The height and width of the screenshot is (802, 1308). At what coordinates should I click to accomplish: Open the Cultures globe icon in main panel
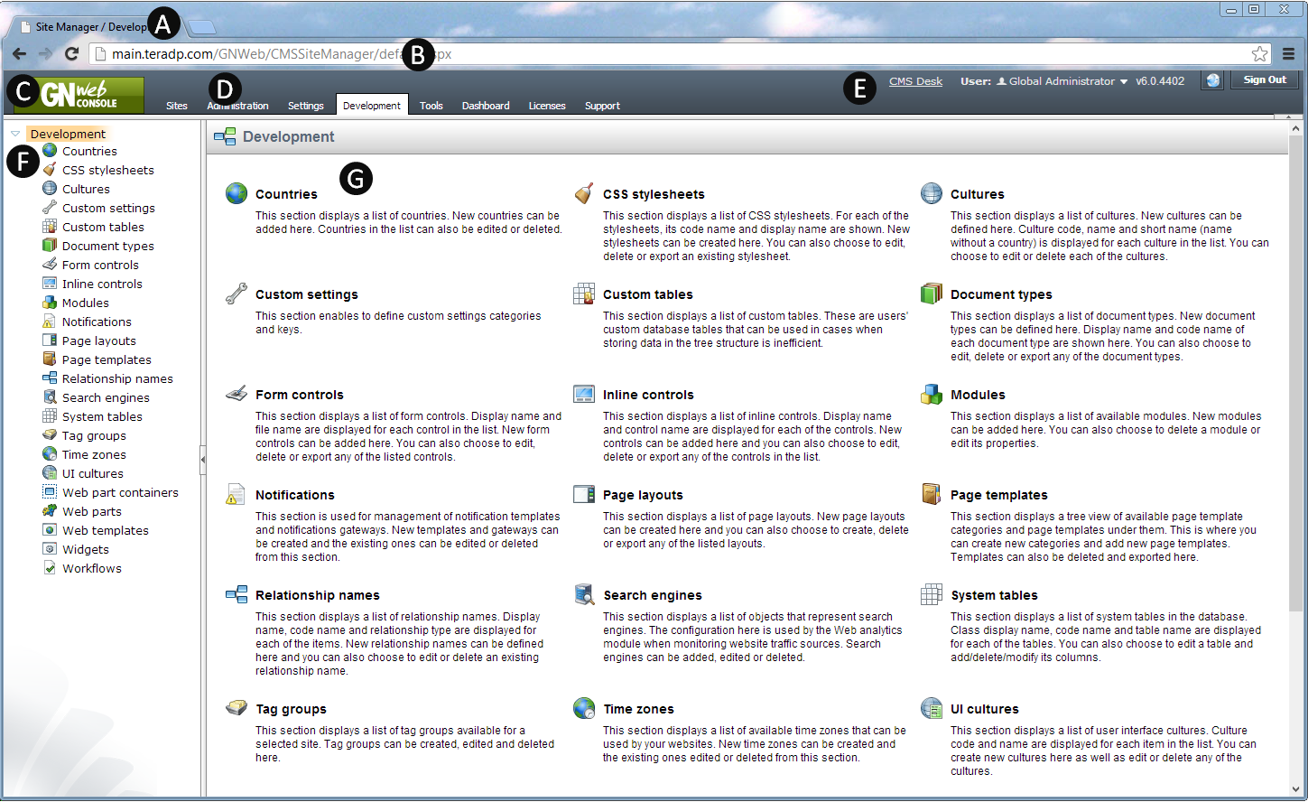coord(932,193)
